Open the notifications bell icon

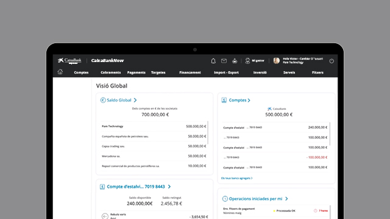click(x=213, y=61)
